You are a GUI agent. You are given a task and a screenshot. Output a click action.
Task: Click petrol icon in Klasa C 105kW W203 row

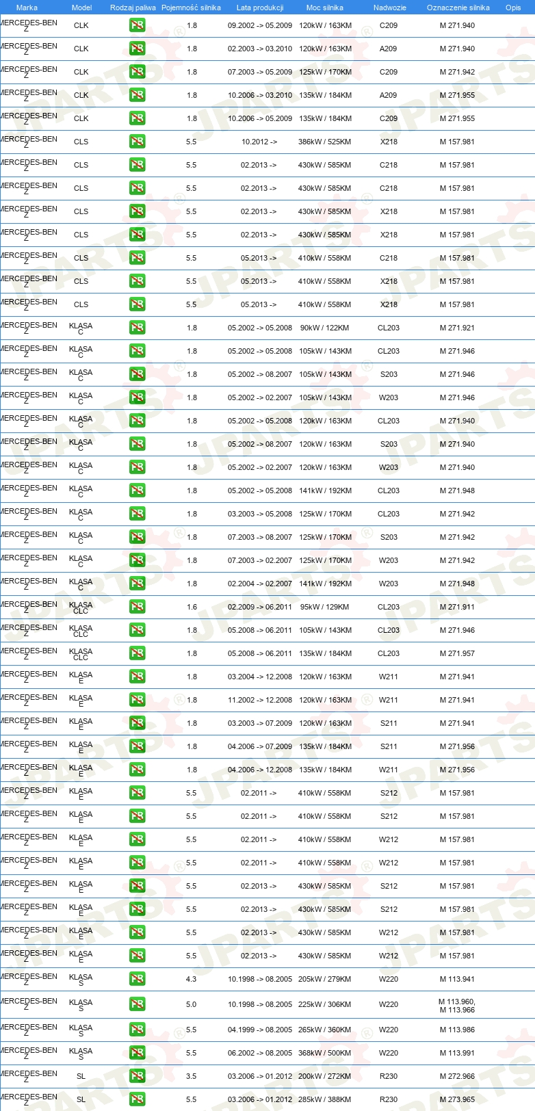(138, 398)
